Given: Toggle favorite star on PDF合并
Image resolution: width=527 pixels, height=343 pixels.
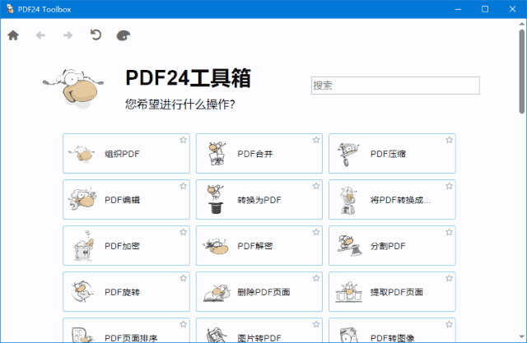Looking at the screenshot, I should [316, 141].
